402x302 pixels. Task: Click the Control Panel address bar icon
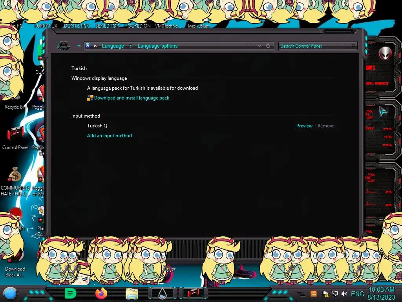coord(88,46)
